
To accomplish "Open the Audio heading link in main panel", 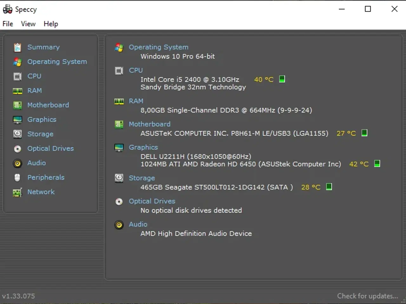I will tap(138, 224).
